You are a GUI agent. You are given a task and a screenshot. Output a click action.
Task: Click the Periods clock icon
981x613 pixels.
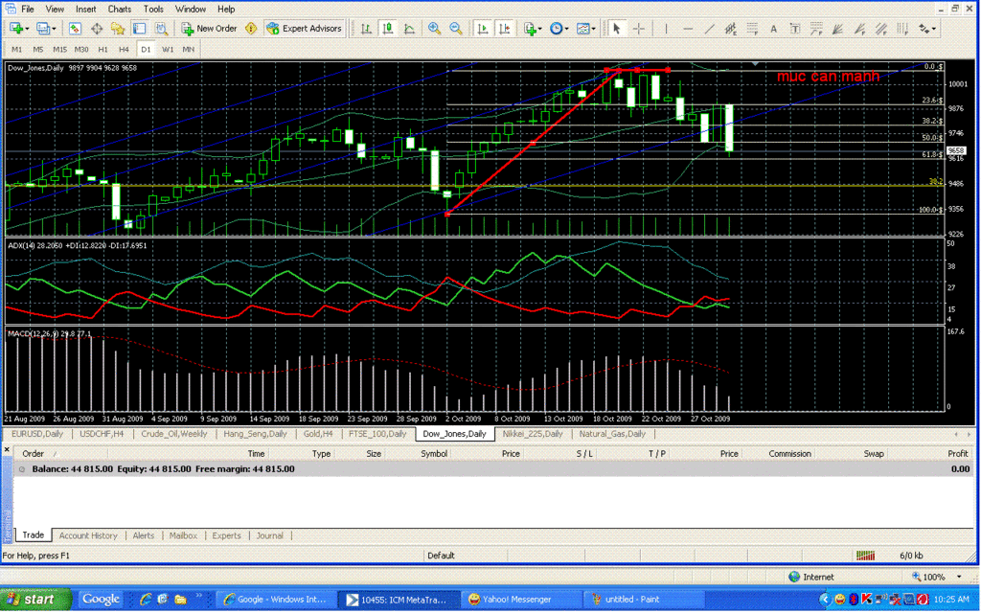click(556, 29)
